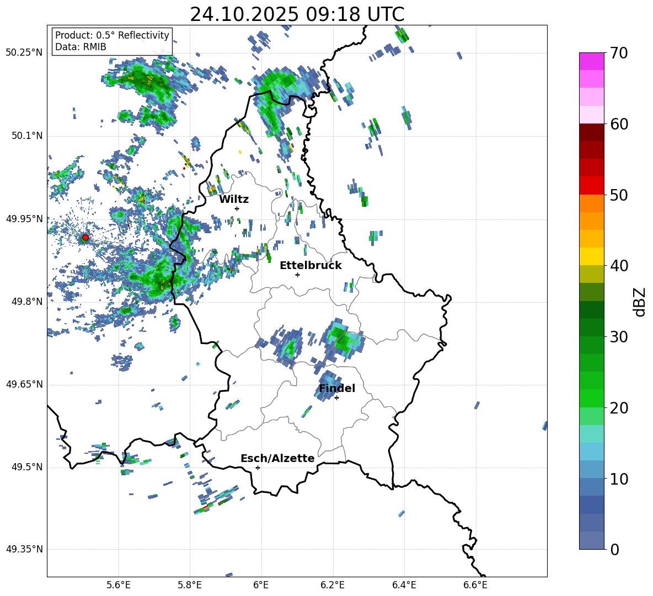Click the 49.35°N latitude label
This screenshot has width=653, height=596.
[24, 549]
